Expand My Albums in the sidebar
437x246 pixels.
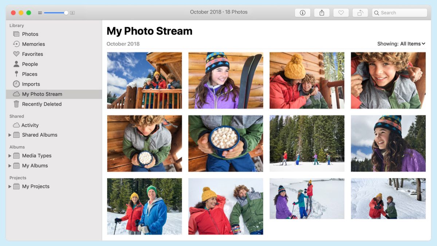pos(9,165)
